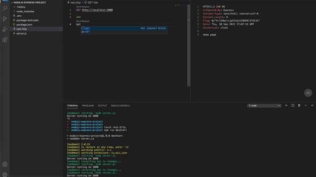The image size is (316, 177).
Task: Open package.json in explorer
Action: point(24,25)
